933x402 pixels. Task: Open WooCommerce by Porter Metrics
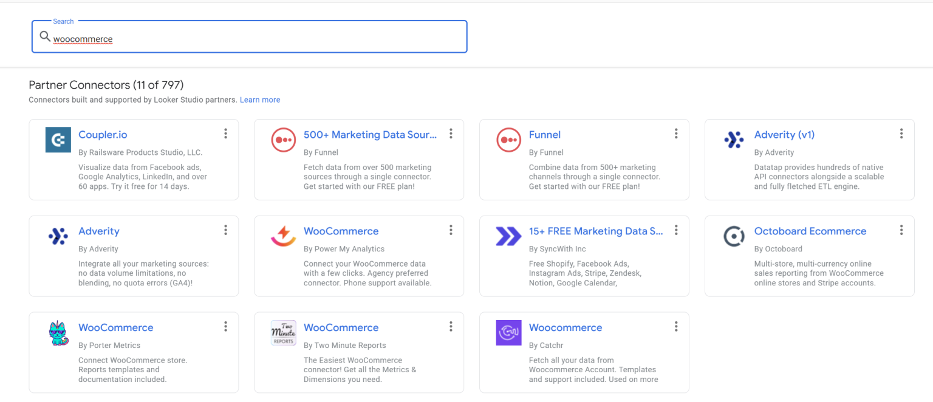[116, 328]
